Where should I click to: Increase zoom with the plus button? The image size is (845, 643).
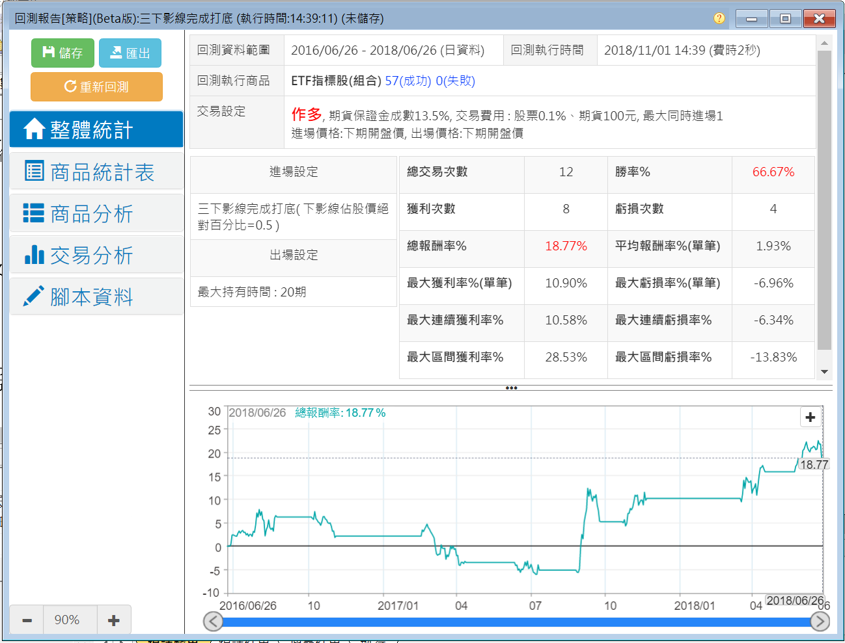click(x=113, y=620)
